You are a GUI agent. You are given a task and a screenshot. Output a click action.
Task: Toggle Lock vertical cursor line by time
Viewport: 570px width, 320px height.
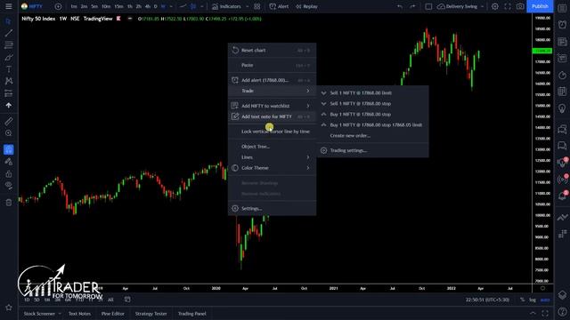[x=272, y=132]
